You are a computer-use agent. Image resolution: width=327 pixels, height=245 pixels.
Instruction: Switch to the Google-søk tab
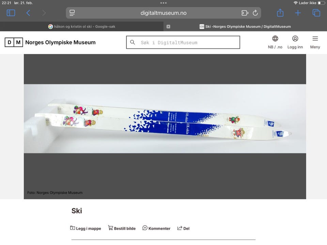82,27
